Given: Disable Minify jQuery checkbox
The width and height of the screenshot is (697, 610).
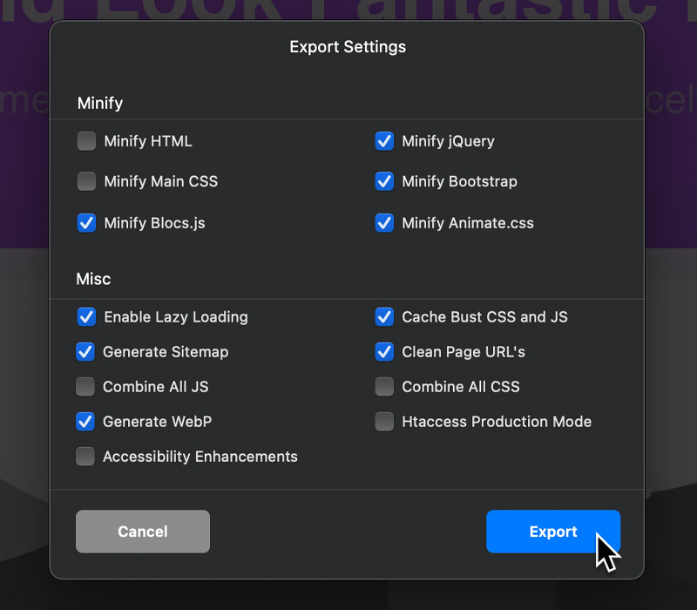Looking at the screenshot, I should 384,141.
